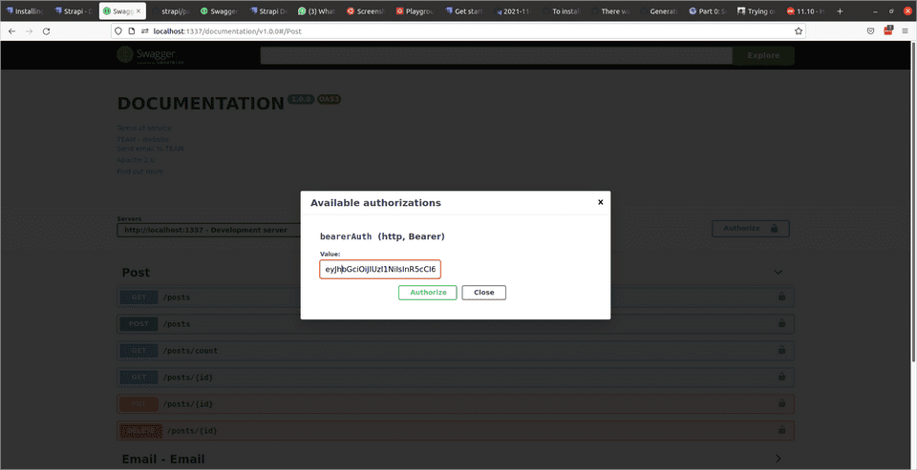Switch to the 11.10 - H browser tab
Screen dimensions: 917x470
806,11
